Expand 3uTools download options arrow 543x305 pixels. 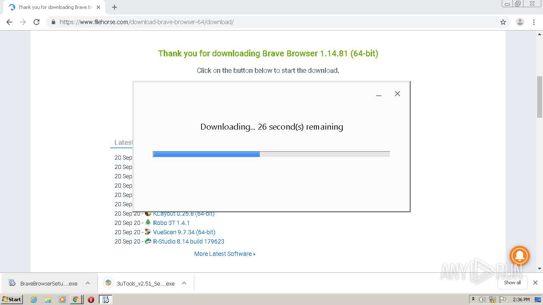pyautogui.click(x=184, y=283)
